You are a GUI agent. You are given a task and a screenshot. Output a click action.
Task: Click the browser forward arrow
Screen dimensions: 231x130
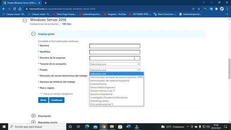tap(9, 9)
